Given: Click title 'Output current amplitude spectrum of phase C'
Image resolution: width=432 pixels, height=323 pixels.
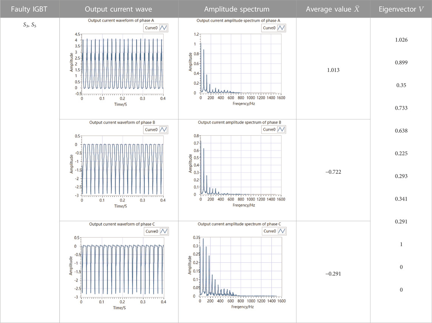Looking at the screenshot, I should point(240,224).
